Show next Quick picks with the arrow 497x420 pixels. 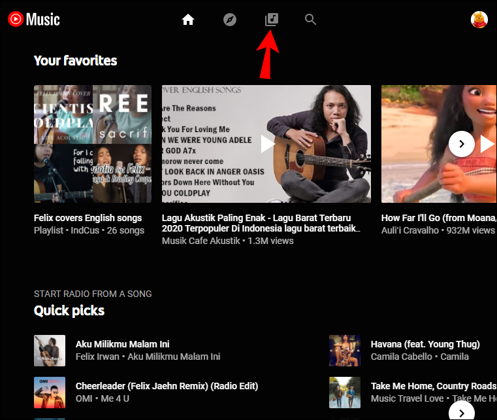(x=462, y=411)
